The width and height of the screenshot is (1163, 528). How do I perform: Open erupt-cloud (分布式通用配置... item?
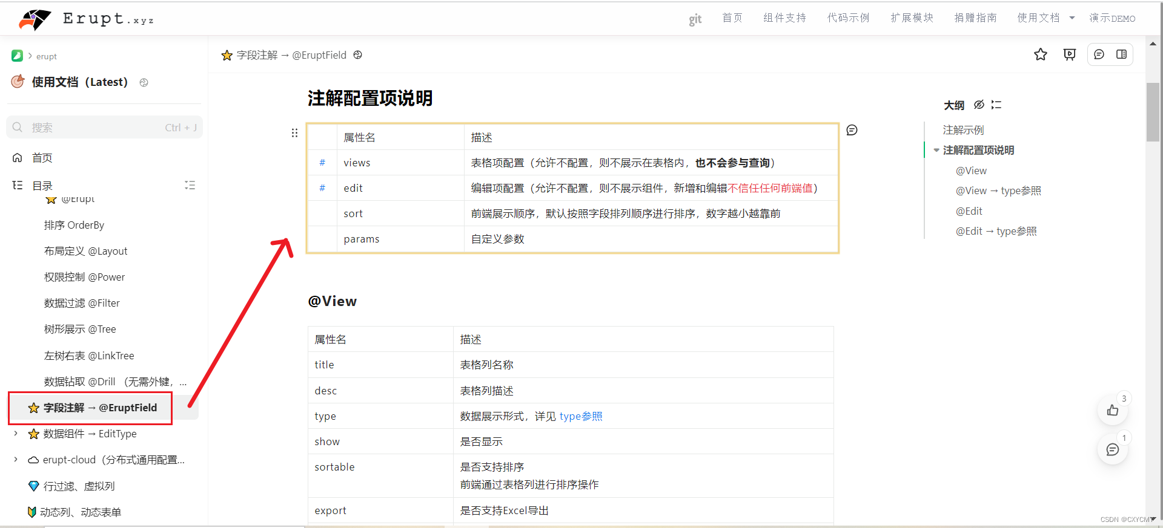[114, 460]
